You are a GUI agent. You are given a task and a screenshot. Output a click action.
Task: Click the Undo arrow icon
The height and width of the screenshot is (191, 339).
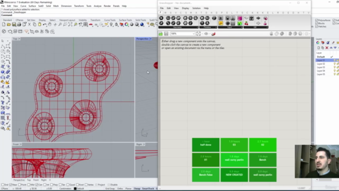pos(44,24)
